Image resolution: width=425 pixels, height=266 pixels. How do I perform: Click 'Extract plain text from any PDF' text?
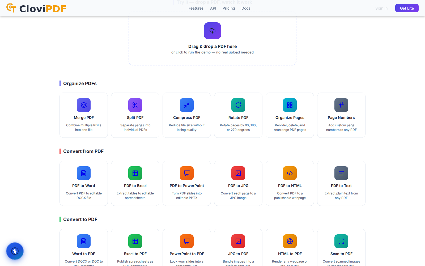tap(341, 196)
